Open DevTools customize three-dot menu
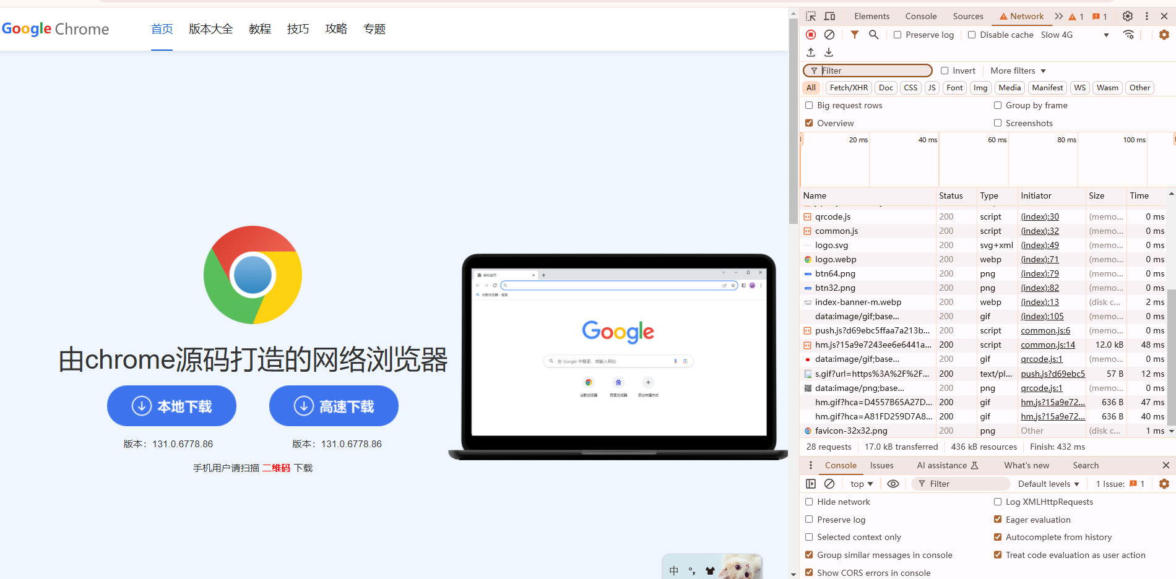This screenshot has height=579, width=1176. [x=1146, y=16]
